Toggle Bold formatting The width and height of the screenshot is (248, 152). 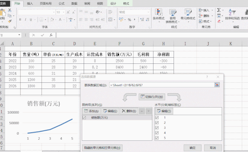coord(20,20)
